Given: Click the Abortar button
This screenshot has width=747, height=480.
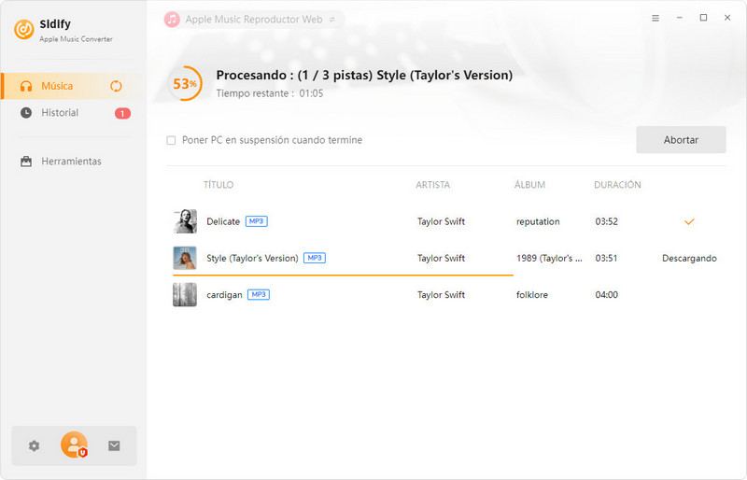Looking at the screenshot, I should [681, 140].
